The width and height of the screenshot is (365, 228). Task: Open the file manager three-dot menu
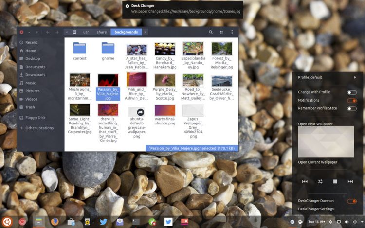[232, 32]
